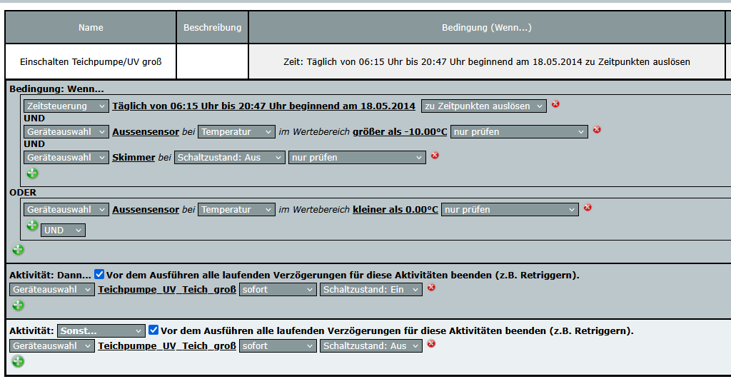Open the Geräteauswahl dropdown in the Sonst activity

click(51, 346)
